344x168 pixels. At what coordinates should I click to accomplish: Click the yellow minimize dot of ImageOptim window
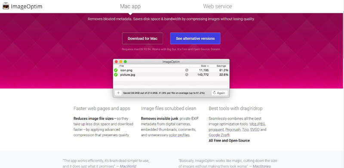[121, 62]
